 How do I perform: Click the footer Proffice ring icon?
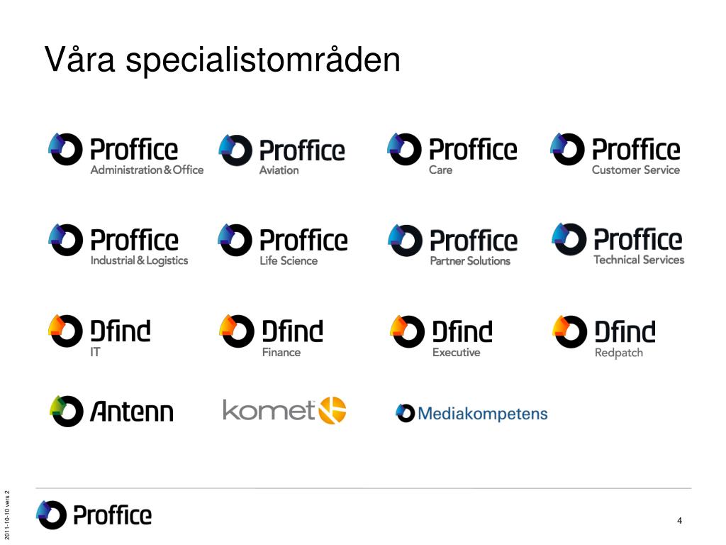(51, 514)
